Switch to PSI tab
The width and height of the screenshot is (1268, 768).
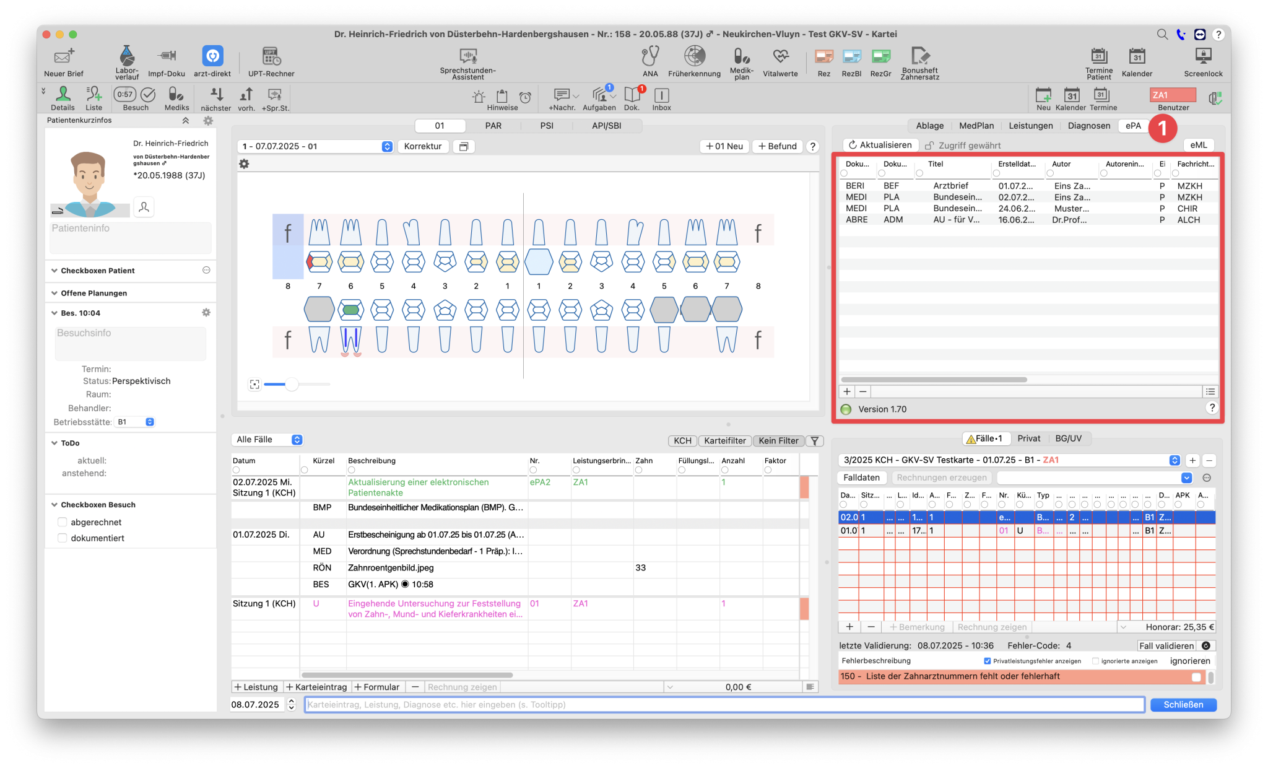point(547,126)
